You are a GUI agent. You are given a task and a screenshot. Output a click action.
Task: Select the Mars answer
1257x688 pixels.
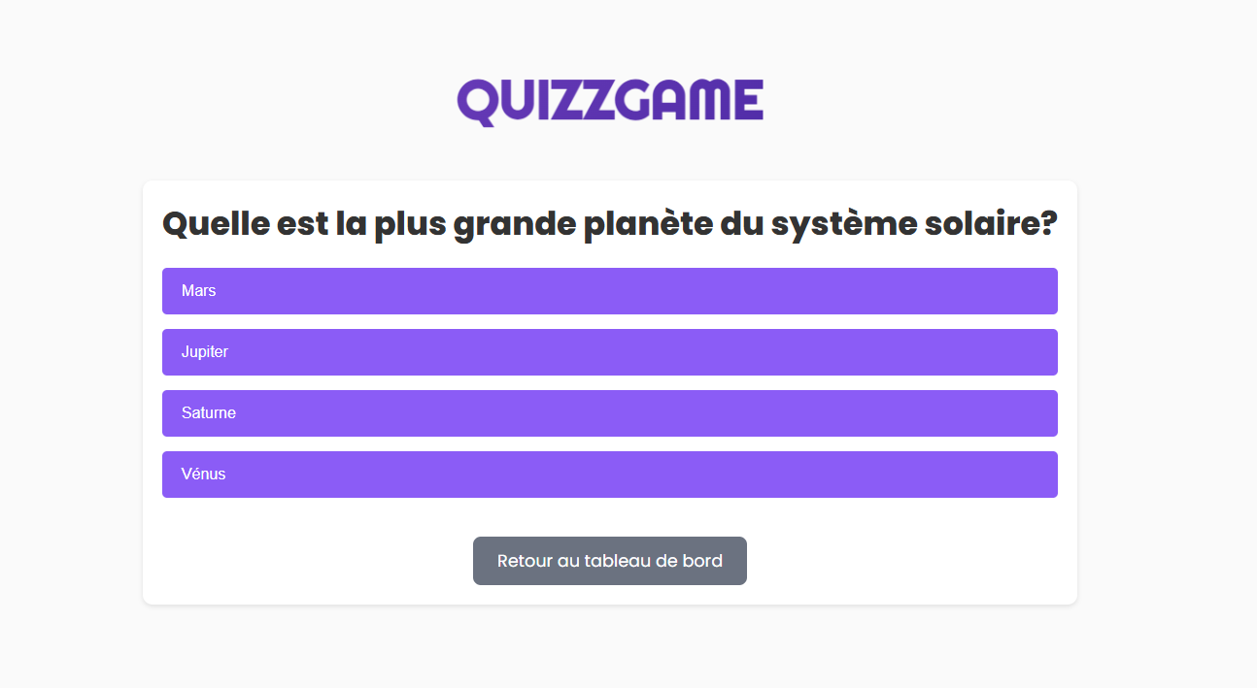[609, 291]
